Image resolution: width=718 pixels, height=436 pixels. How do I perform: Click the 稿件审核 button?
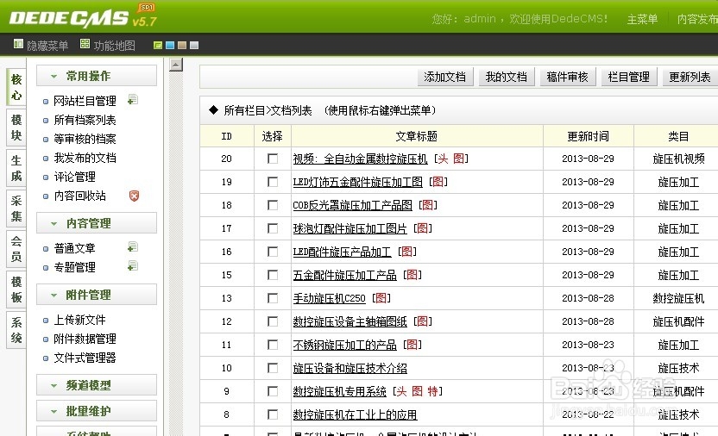point(567,77)
